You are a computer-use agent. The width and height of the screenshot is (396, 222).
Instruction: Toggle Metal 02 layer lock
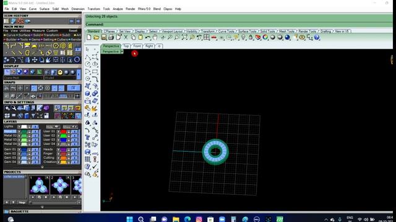point(29,136)
